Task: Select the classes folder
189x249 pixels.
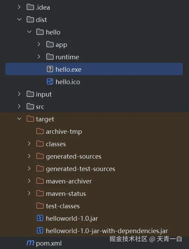Action: click(x=56, y=144)
